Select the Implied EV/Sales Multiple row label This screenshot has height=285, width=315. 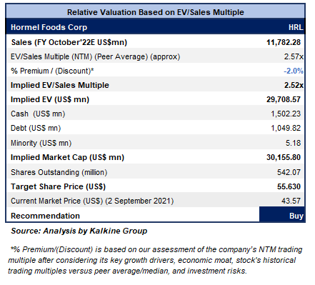tap(60, 85)
